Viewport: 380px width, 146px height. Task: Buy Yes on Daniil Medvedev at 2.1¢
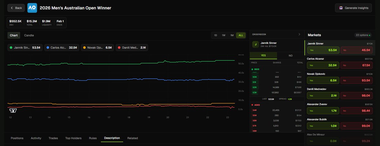pos(323,95)
